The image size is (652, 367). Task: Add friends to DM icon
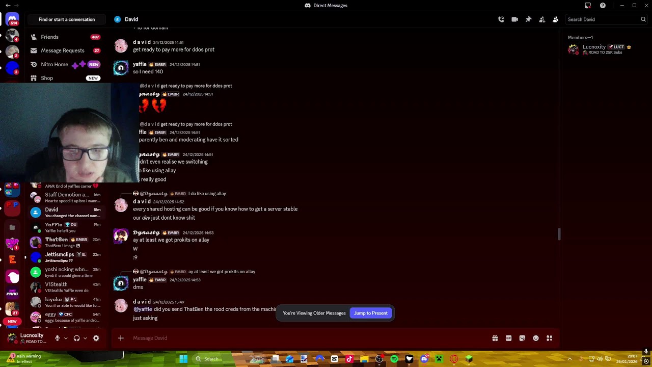pyautogui.click(x=542, y=19)
